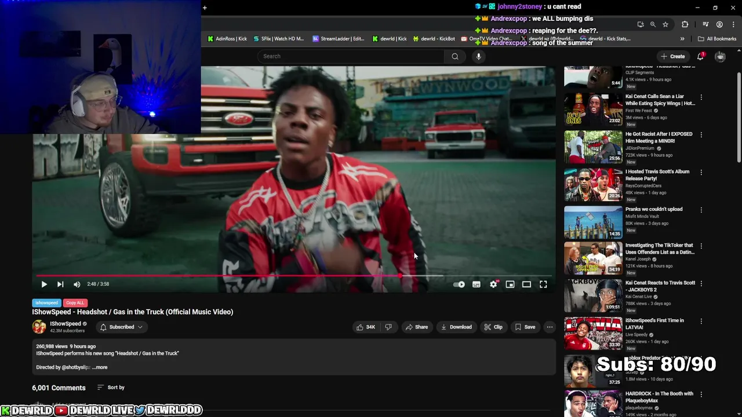Skip to next video

point(60,284)
